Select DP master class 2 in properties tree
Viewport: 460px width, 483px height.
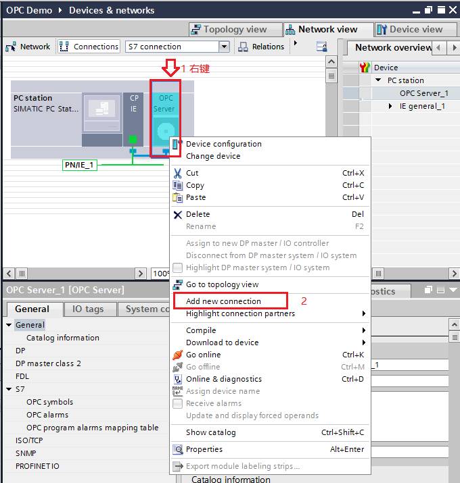click(x=48, y=363)
